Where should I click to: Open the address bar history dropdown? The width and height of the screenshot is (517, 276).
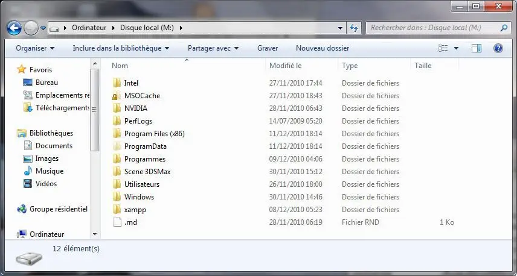tap(341, 28)
